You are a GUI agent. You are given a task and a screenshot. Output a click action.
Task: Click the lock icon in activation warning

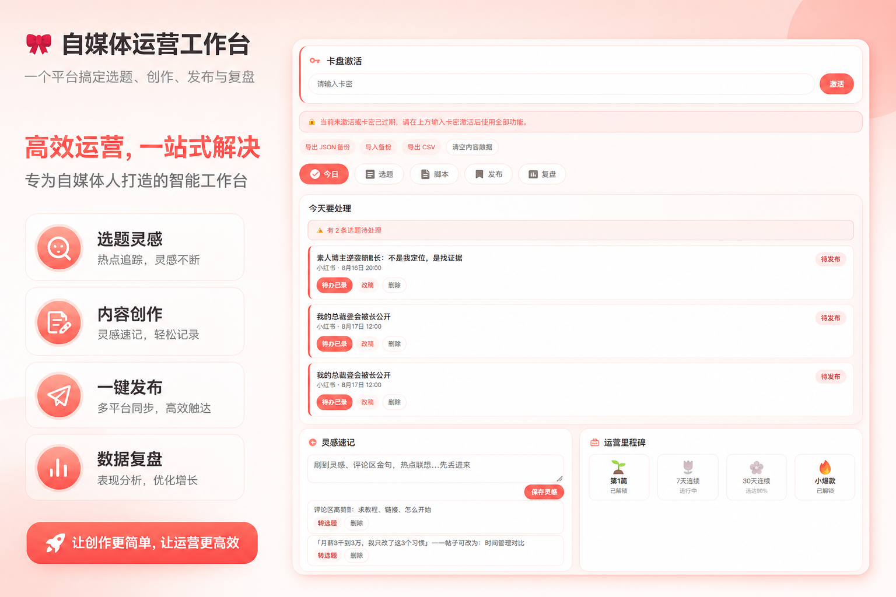(312, 122)
